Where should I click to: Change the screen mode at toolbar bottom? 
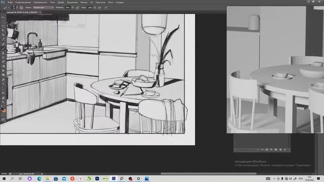(3, 119)
